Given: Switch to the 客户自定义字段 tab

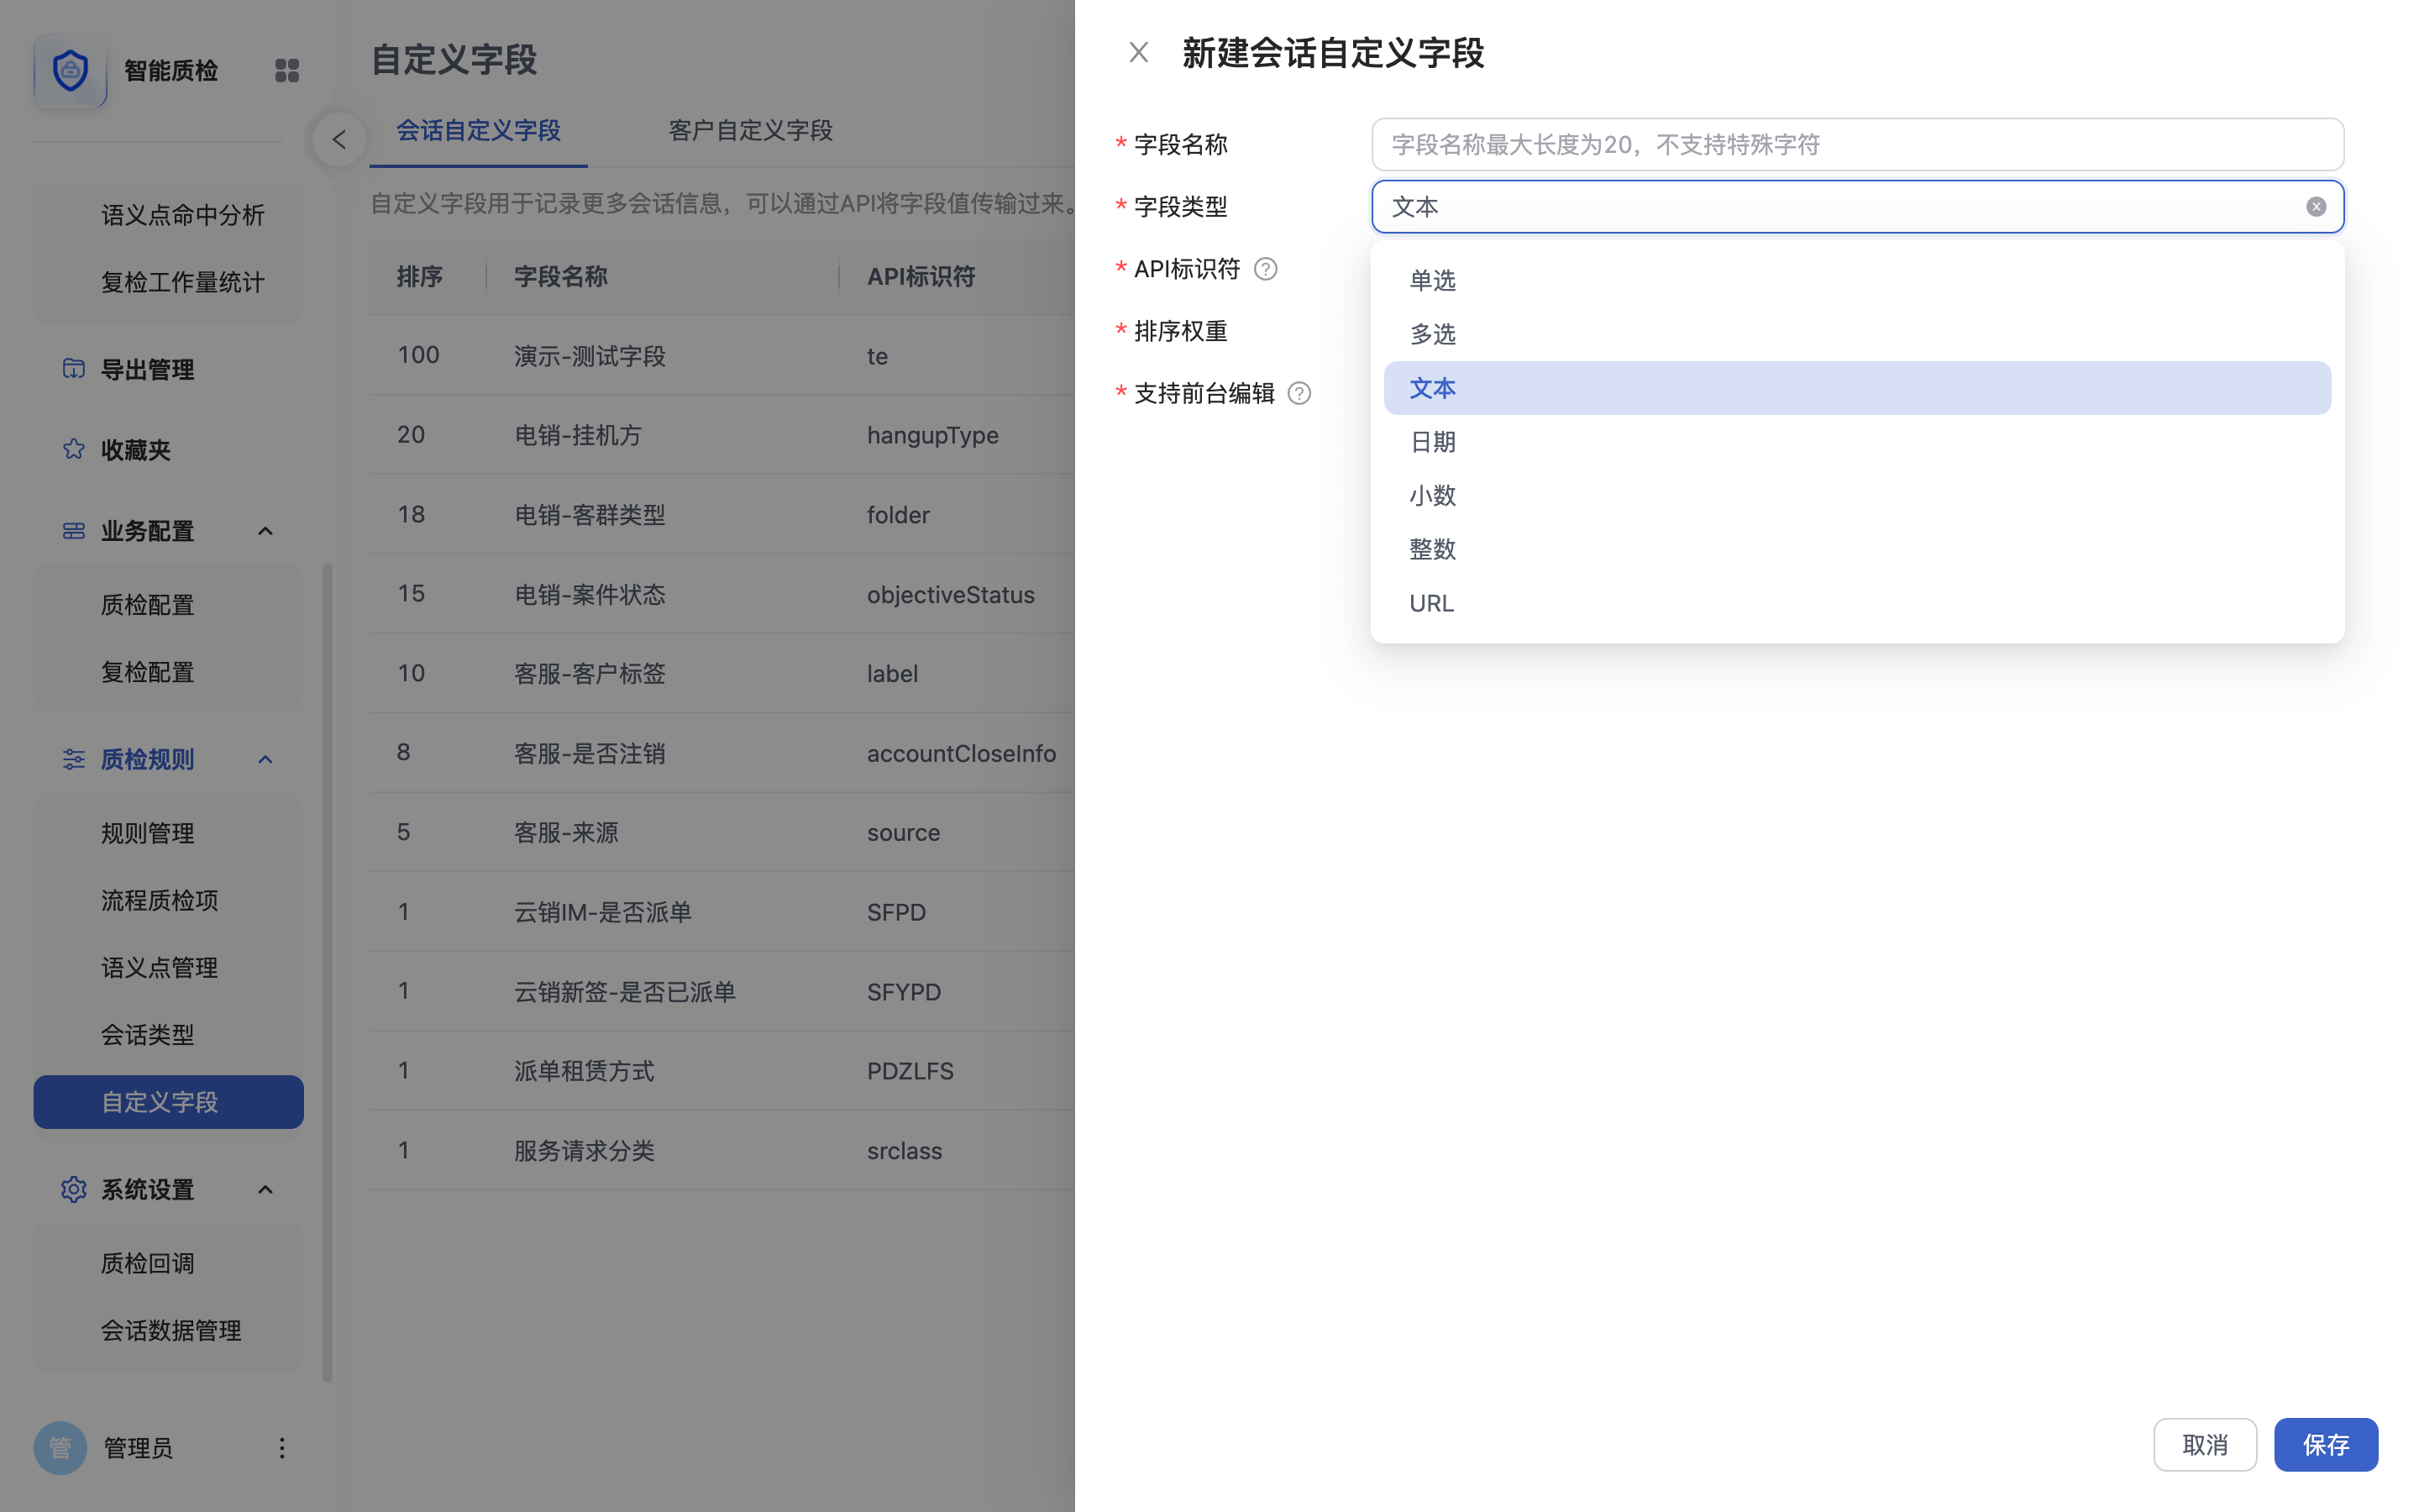Looking at the screenshot, I should pos(750,130).
